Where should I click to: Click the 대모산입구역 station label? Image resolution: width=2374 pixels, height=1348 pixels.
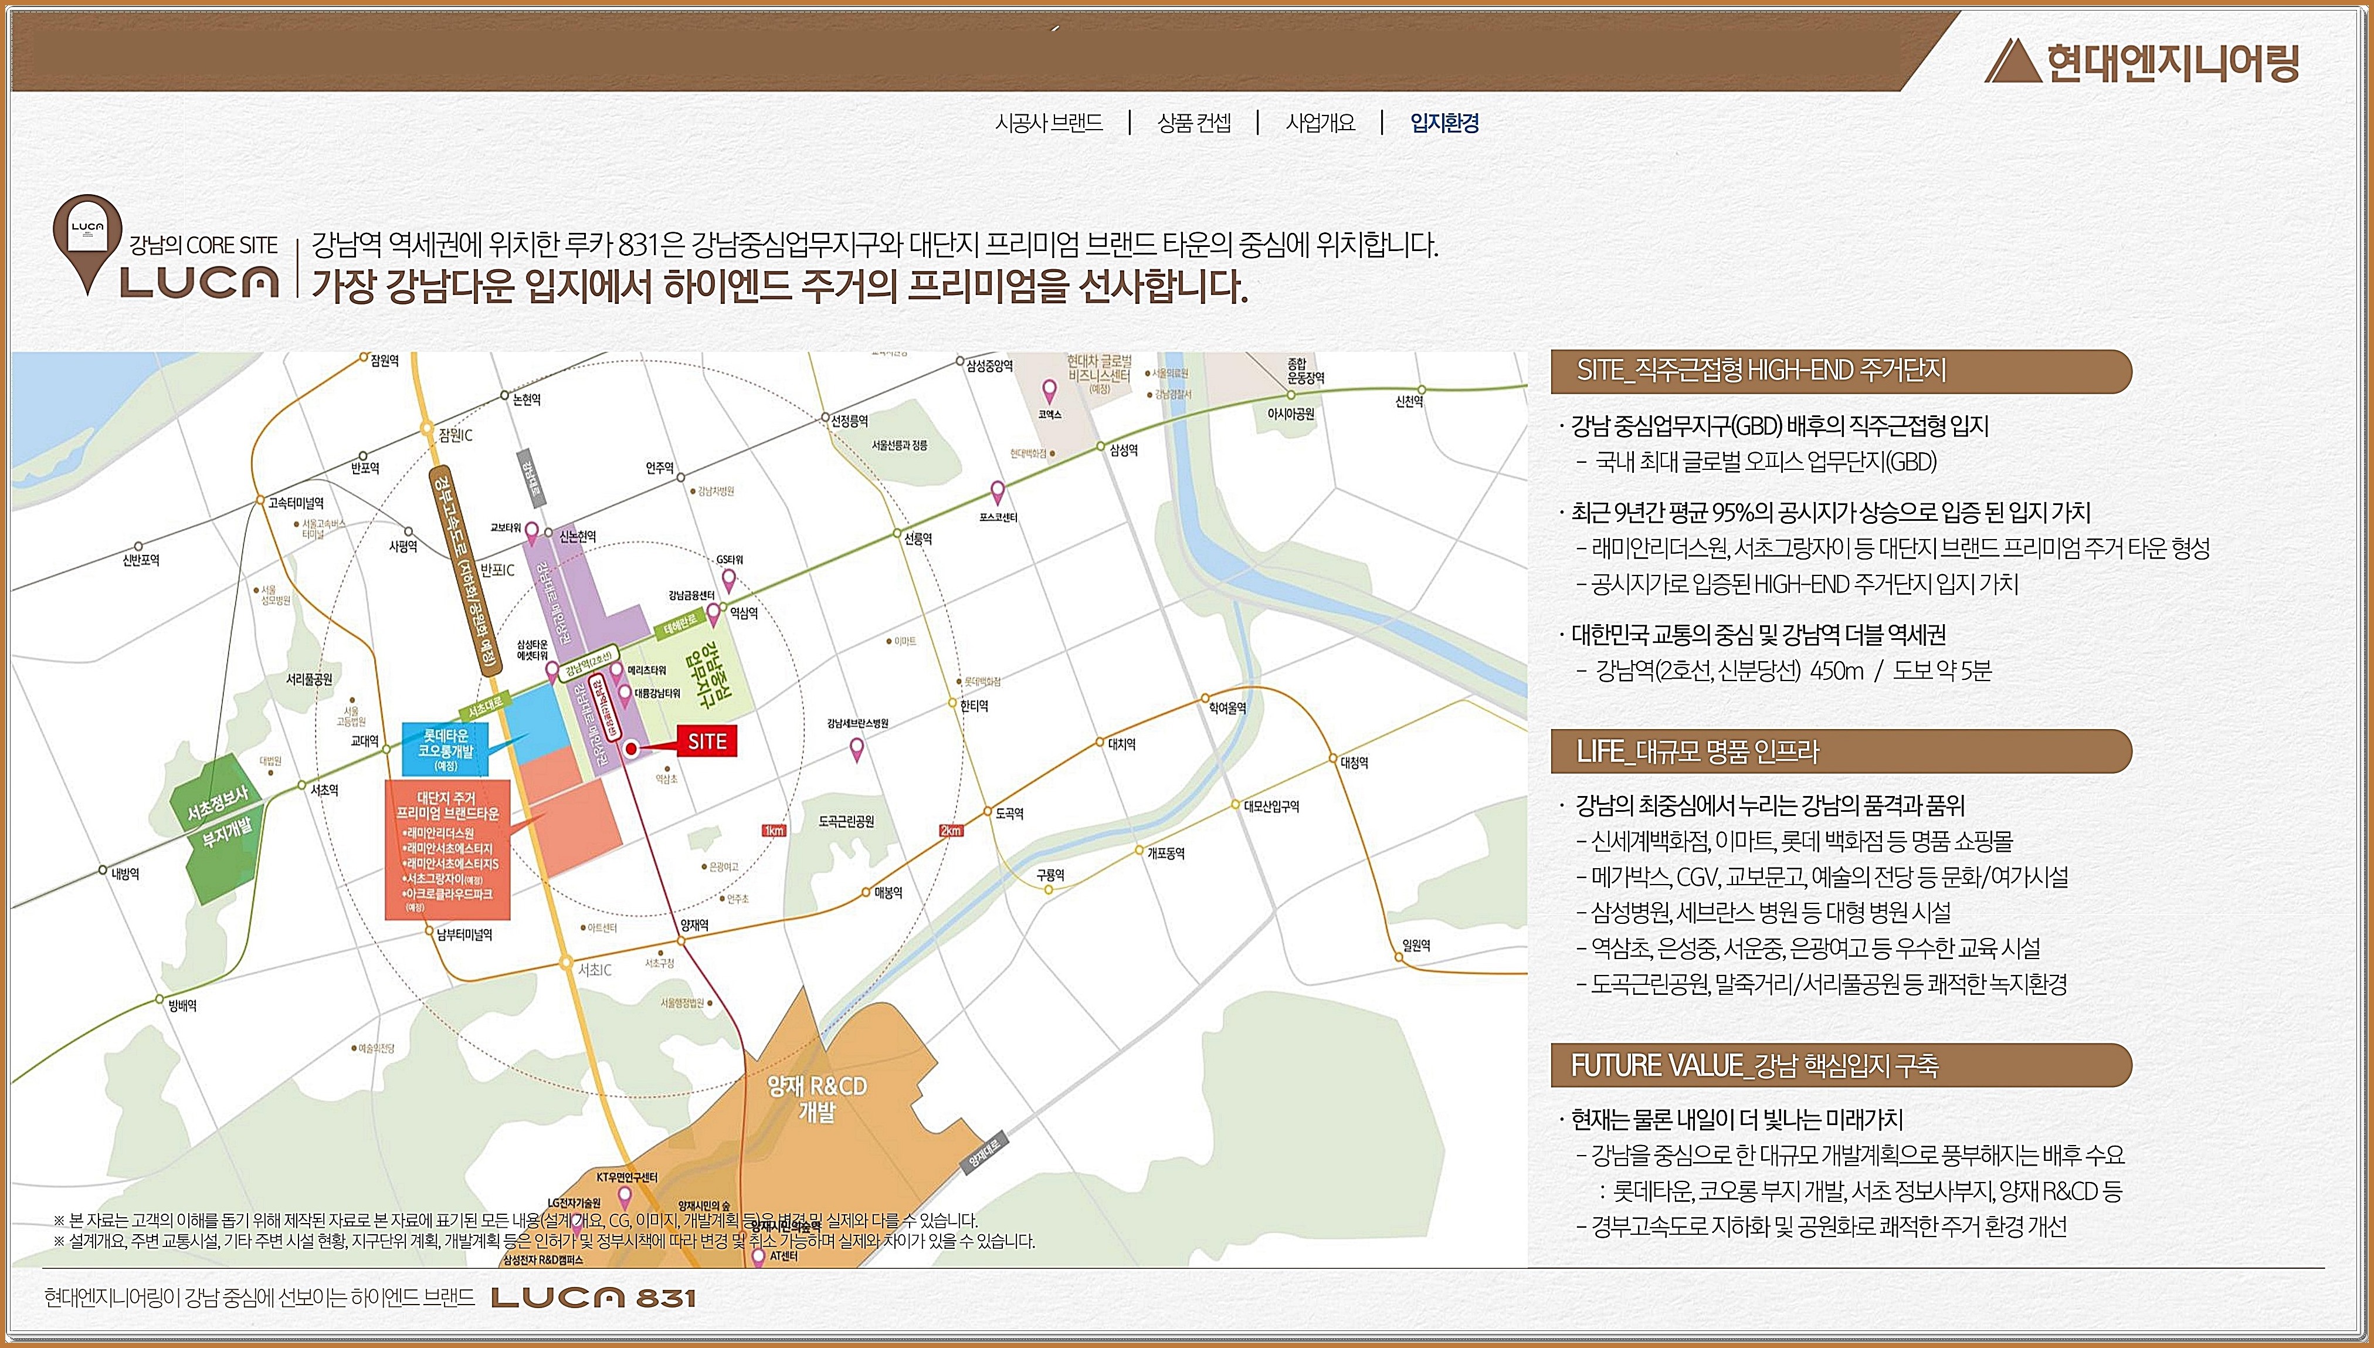(1271, 805)
